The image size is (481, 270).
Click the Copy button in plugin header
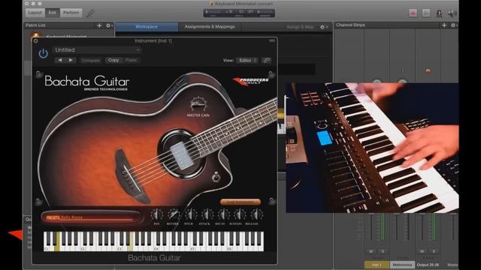pos(113,60)
